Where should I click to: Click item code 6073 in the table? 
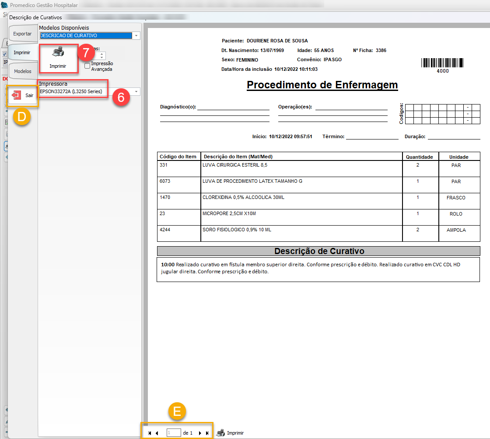pos(164,181)
